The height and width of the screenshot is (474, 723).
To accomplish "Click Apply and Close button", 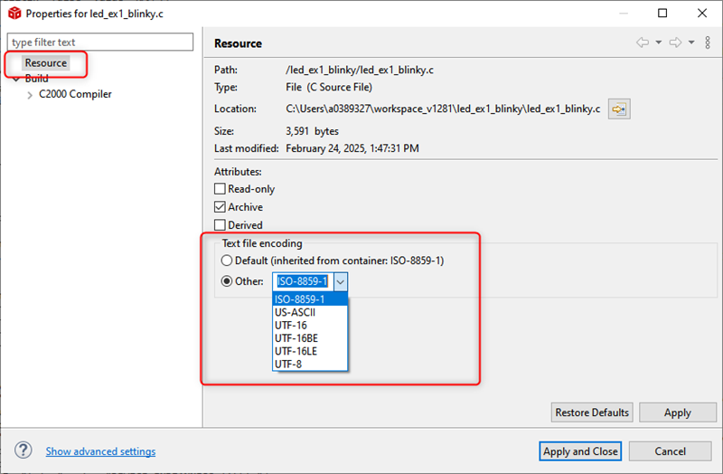I will [x=580, y=450].
